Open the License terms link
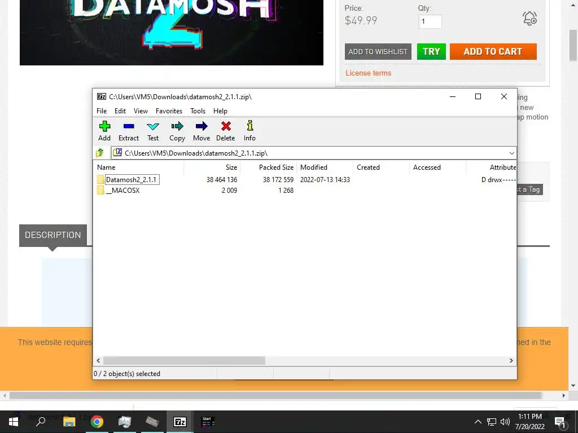Image resolution: width=578 pixels, height=433 pixels. click(x=368, y=73)
